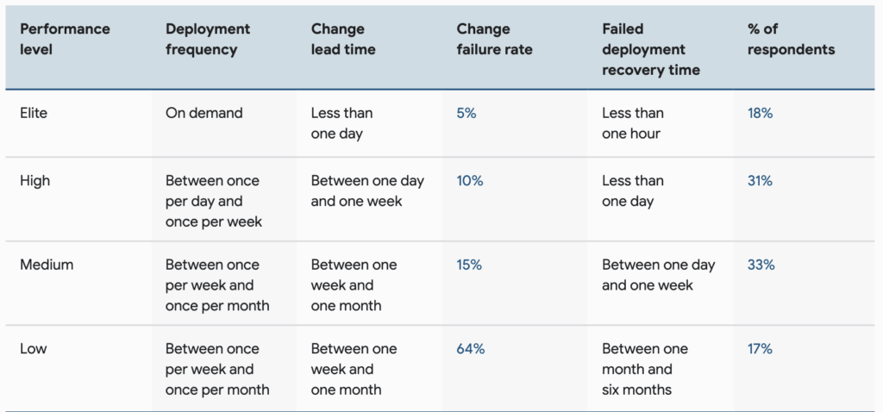Select "Failed deployment recovery time" header
Image resolution: width=883 pixels, height=412 pixels.
coord(651,49)
